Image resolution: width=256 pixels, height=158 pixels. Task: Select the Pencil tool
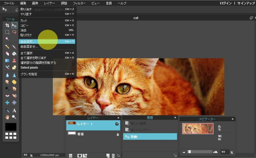tap(7, 47)
